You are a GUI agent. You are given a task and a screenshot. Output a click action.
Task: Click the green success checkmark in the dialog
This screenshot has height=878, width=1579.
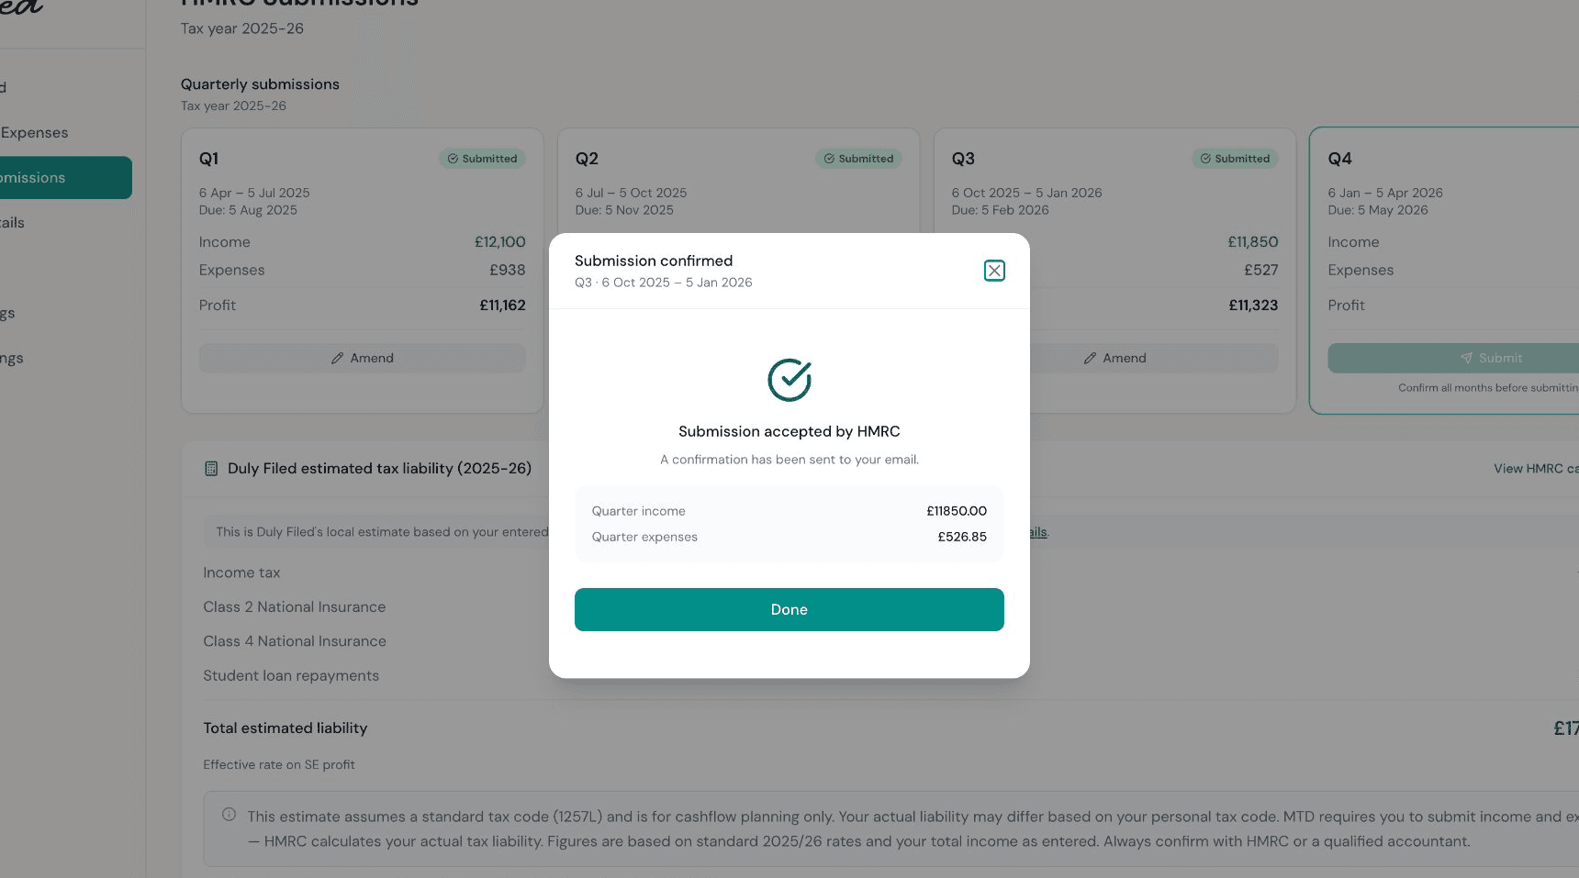click(789, 379)
